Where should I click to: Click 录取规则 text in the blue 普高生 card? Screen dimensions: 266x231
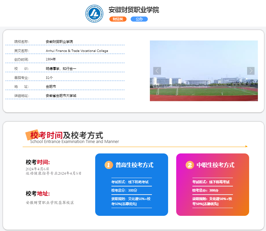131,201
